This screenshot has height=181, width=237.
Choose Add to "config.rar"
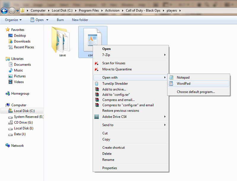[131, 94]
